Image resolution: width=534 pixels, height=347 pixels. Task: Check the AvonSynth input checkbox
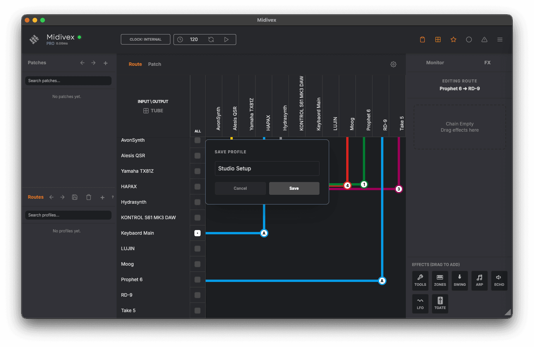[x=197, y=140]
